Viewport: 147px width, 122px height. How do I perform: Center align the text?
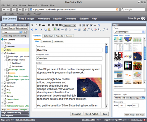click(x=53, y=25)
